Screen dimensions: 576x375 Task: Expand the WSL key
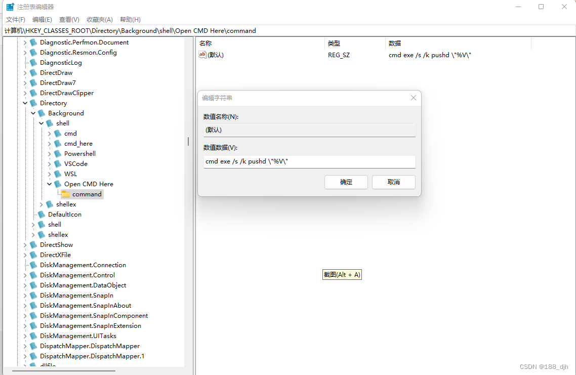[49, 174]
